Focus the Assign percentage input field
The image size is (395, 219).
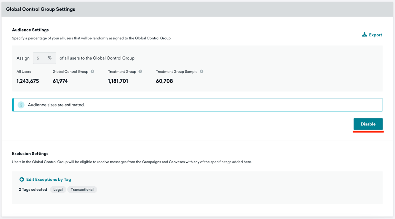coord(40,58)
